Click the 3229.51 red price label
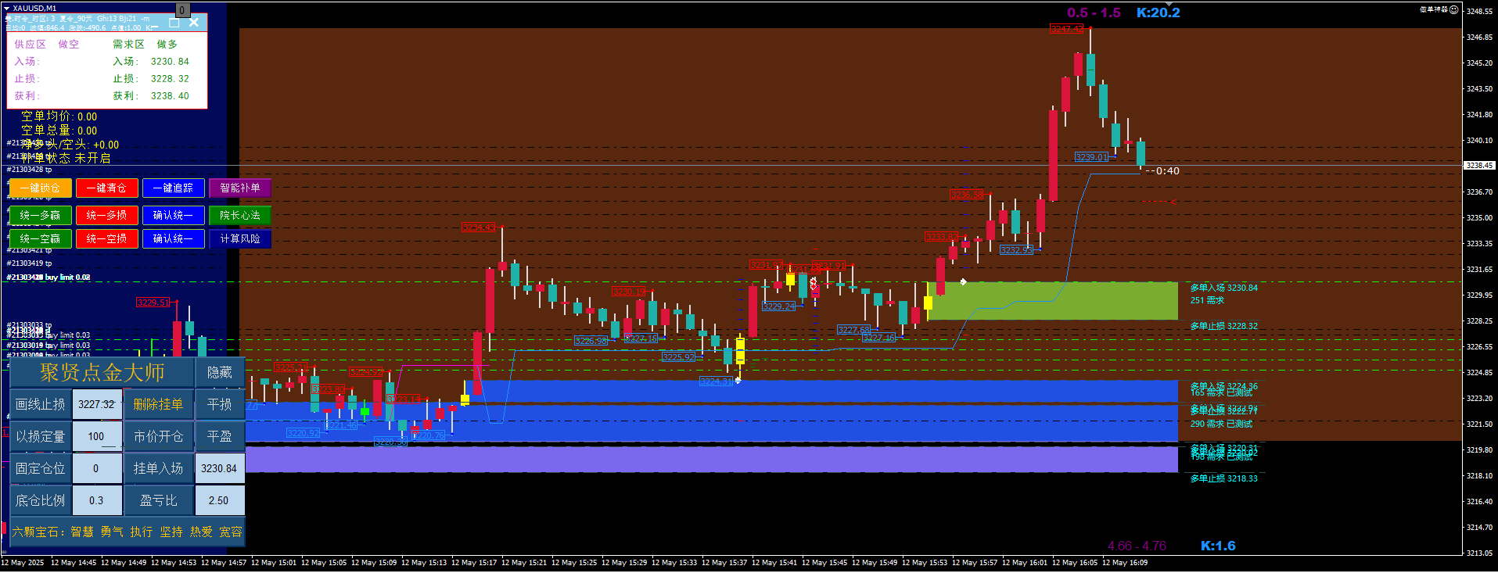This screenshot has width=1498, height=573. (153, 303)
